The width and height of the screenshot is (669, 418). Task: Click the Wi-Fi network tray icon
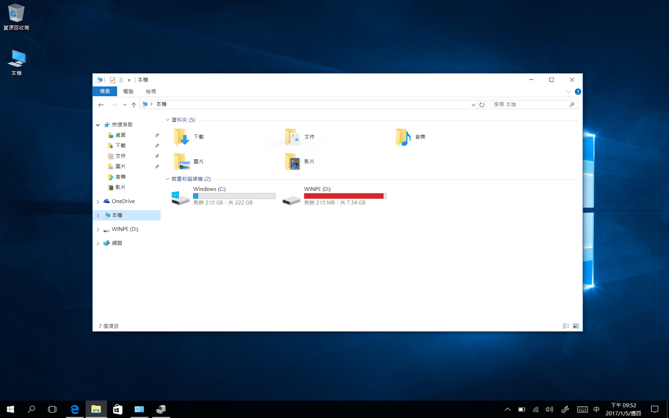(536, 410)
